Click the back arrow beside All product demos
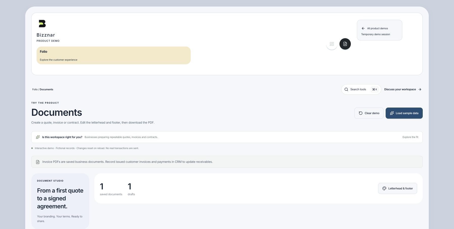 363,28
